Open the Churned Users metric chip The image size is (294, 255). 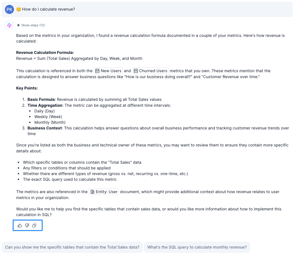point(150,71)
